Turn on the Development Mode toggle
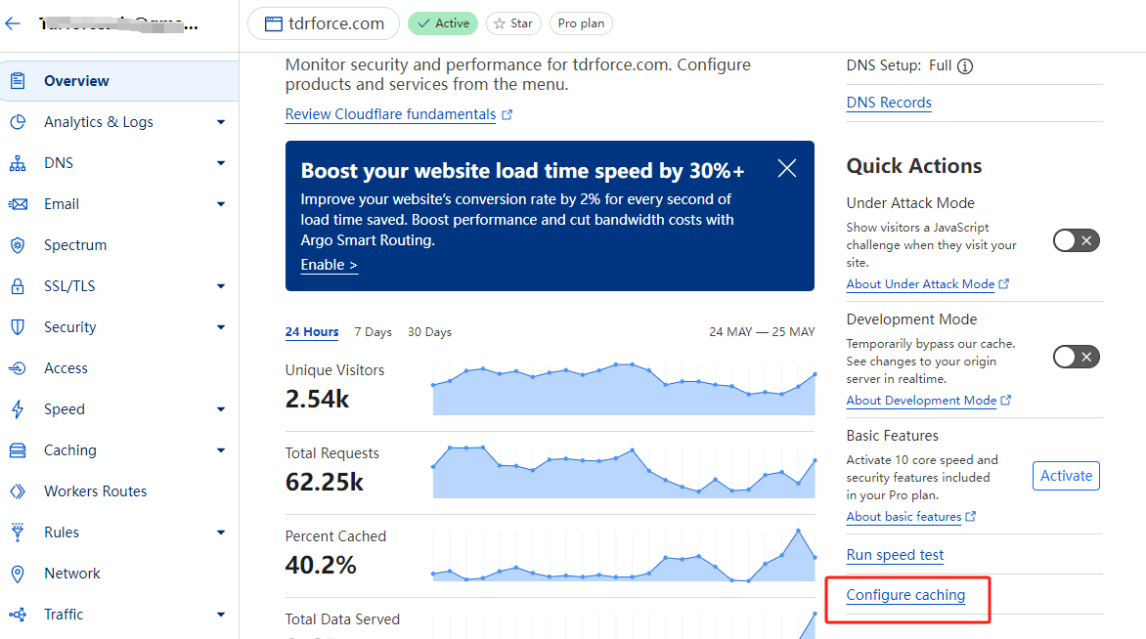 (x=1076, y=357)
